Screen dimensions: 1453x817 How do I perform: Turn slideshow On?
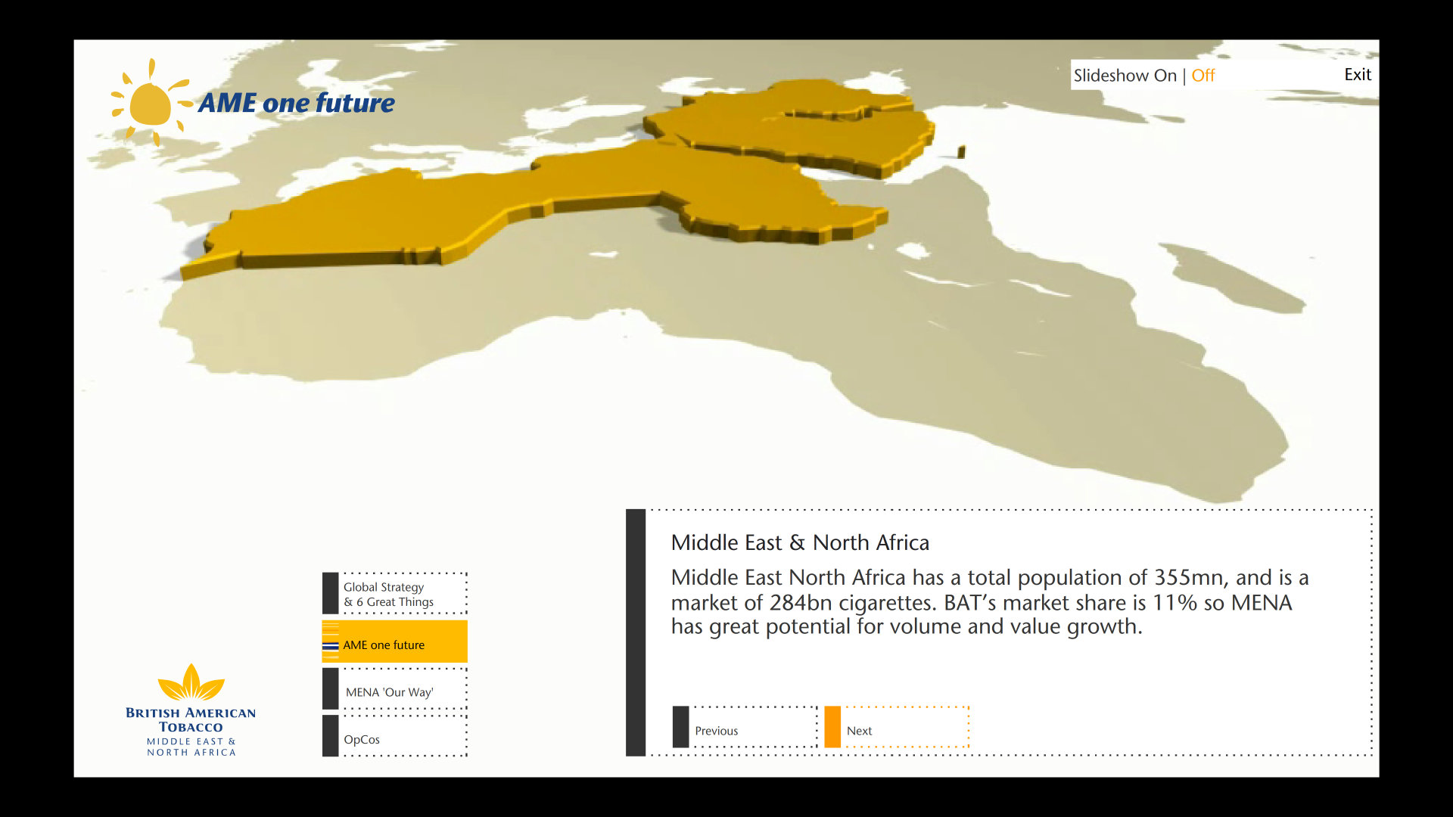pyautogui.click(x=1165, y=76)
